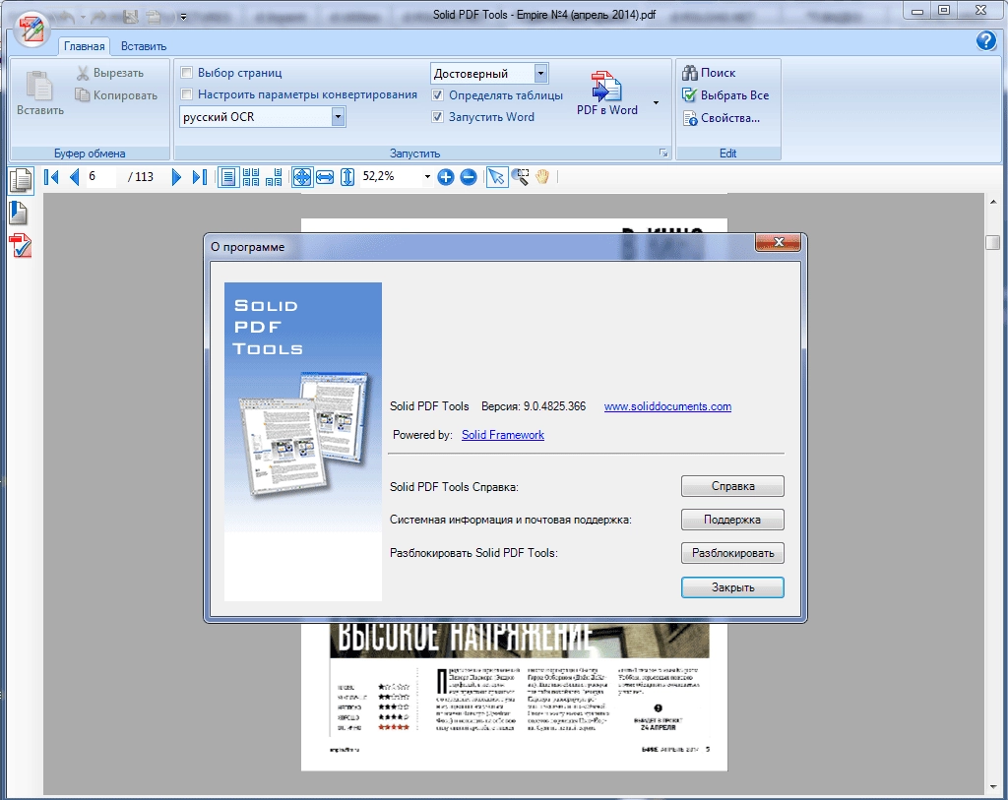This screenshot has height=800, width=1008.
Task: Click the Вырезать scissors icon
Action: (83, 73)
